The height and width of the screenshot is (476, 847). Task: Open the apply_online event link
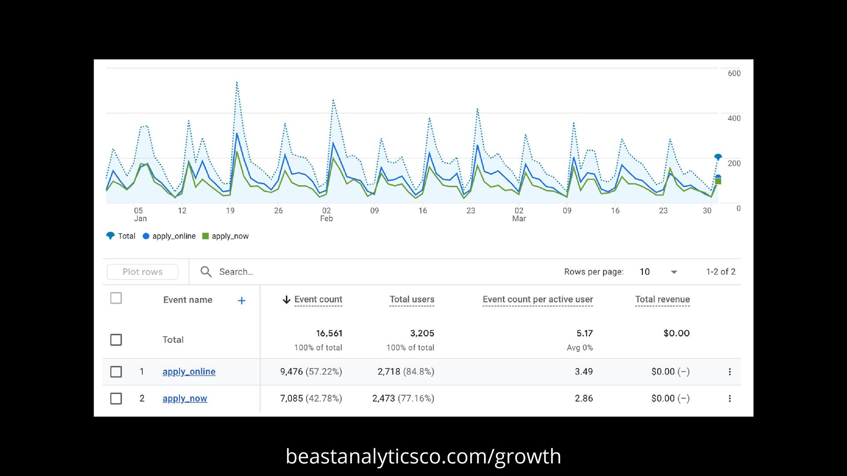pos(189,372)
